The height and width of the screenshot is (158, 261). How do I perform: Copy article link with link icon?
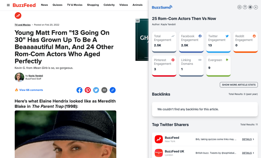coord(112,90)
